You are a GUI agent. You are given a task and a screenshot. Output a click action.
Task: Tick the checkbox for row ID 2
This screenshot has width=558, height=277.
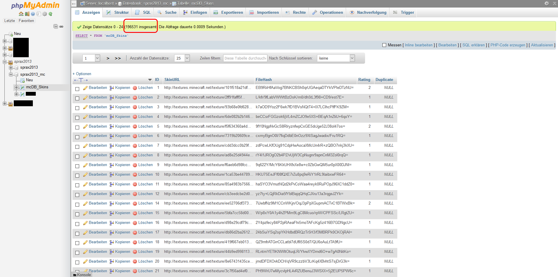tap(77, 98)
